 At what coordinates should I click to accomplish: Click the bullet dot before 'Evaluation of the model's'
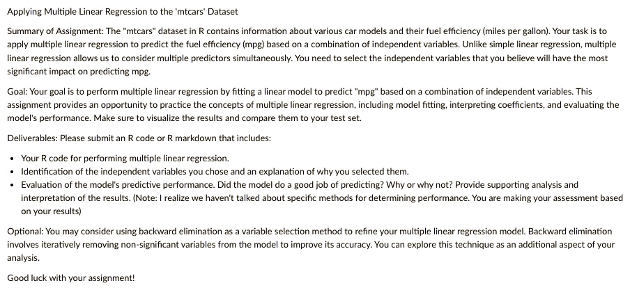point(13,185)
